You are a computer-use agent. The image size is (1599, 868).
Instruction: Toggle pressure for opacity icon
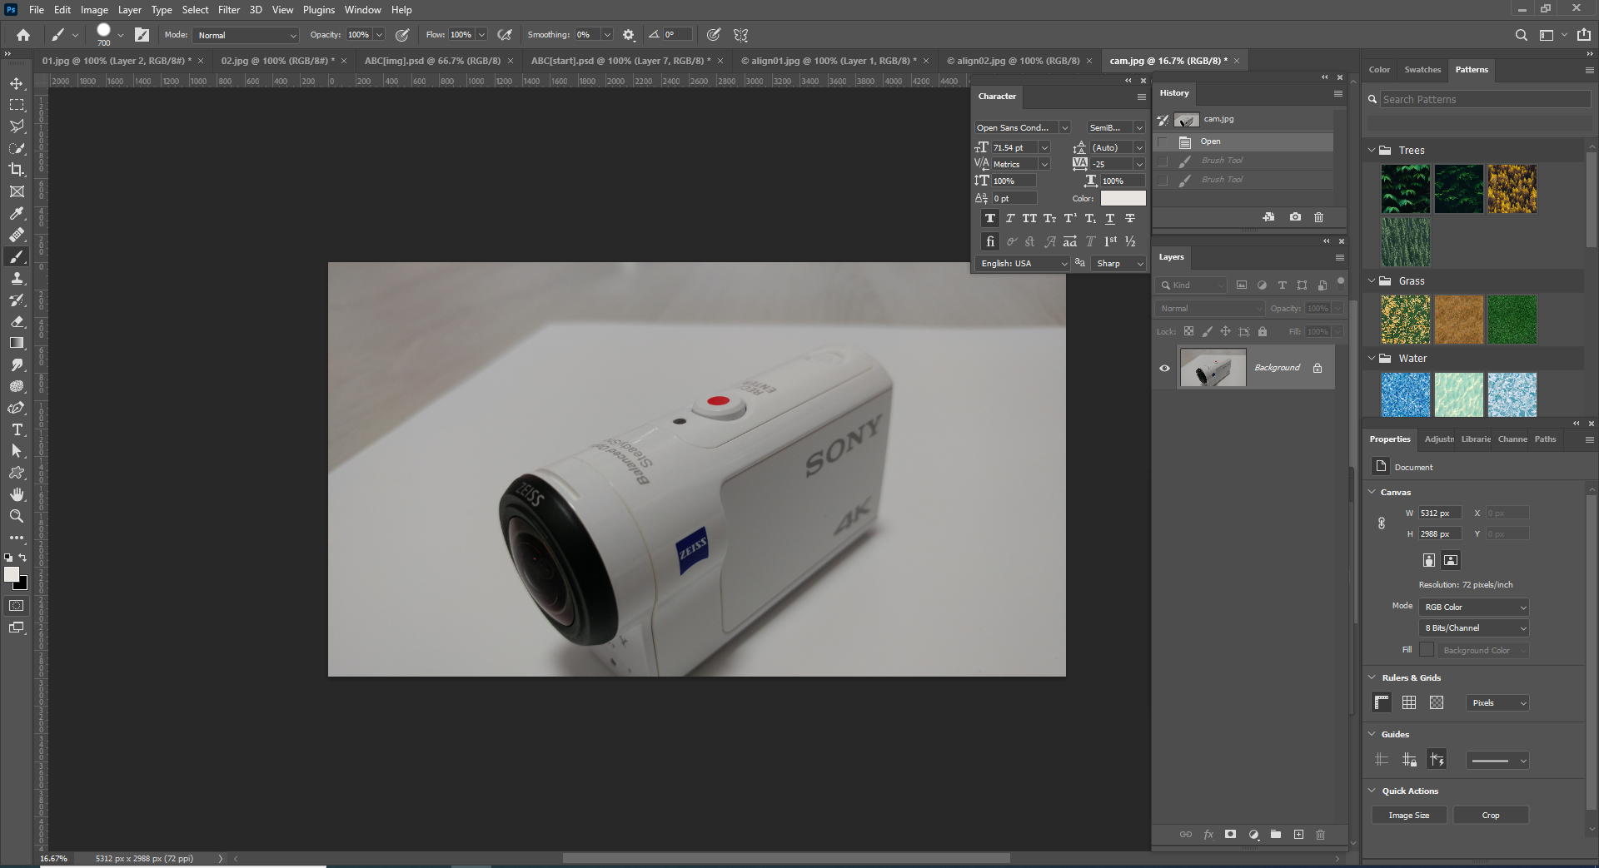(x=402, y=35)
